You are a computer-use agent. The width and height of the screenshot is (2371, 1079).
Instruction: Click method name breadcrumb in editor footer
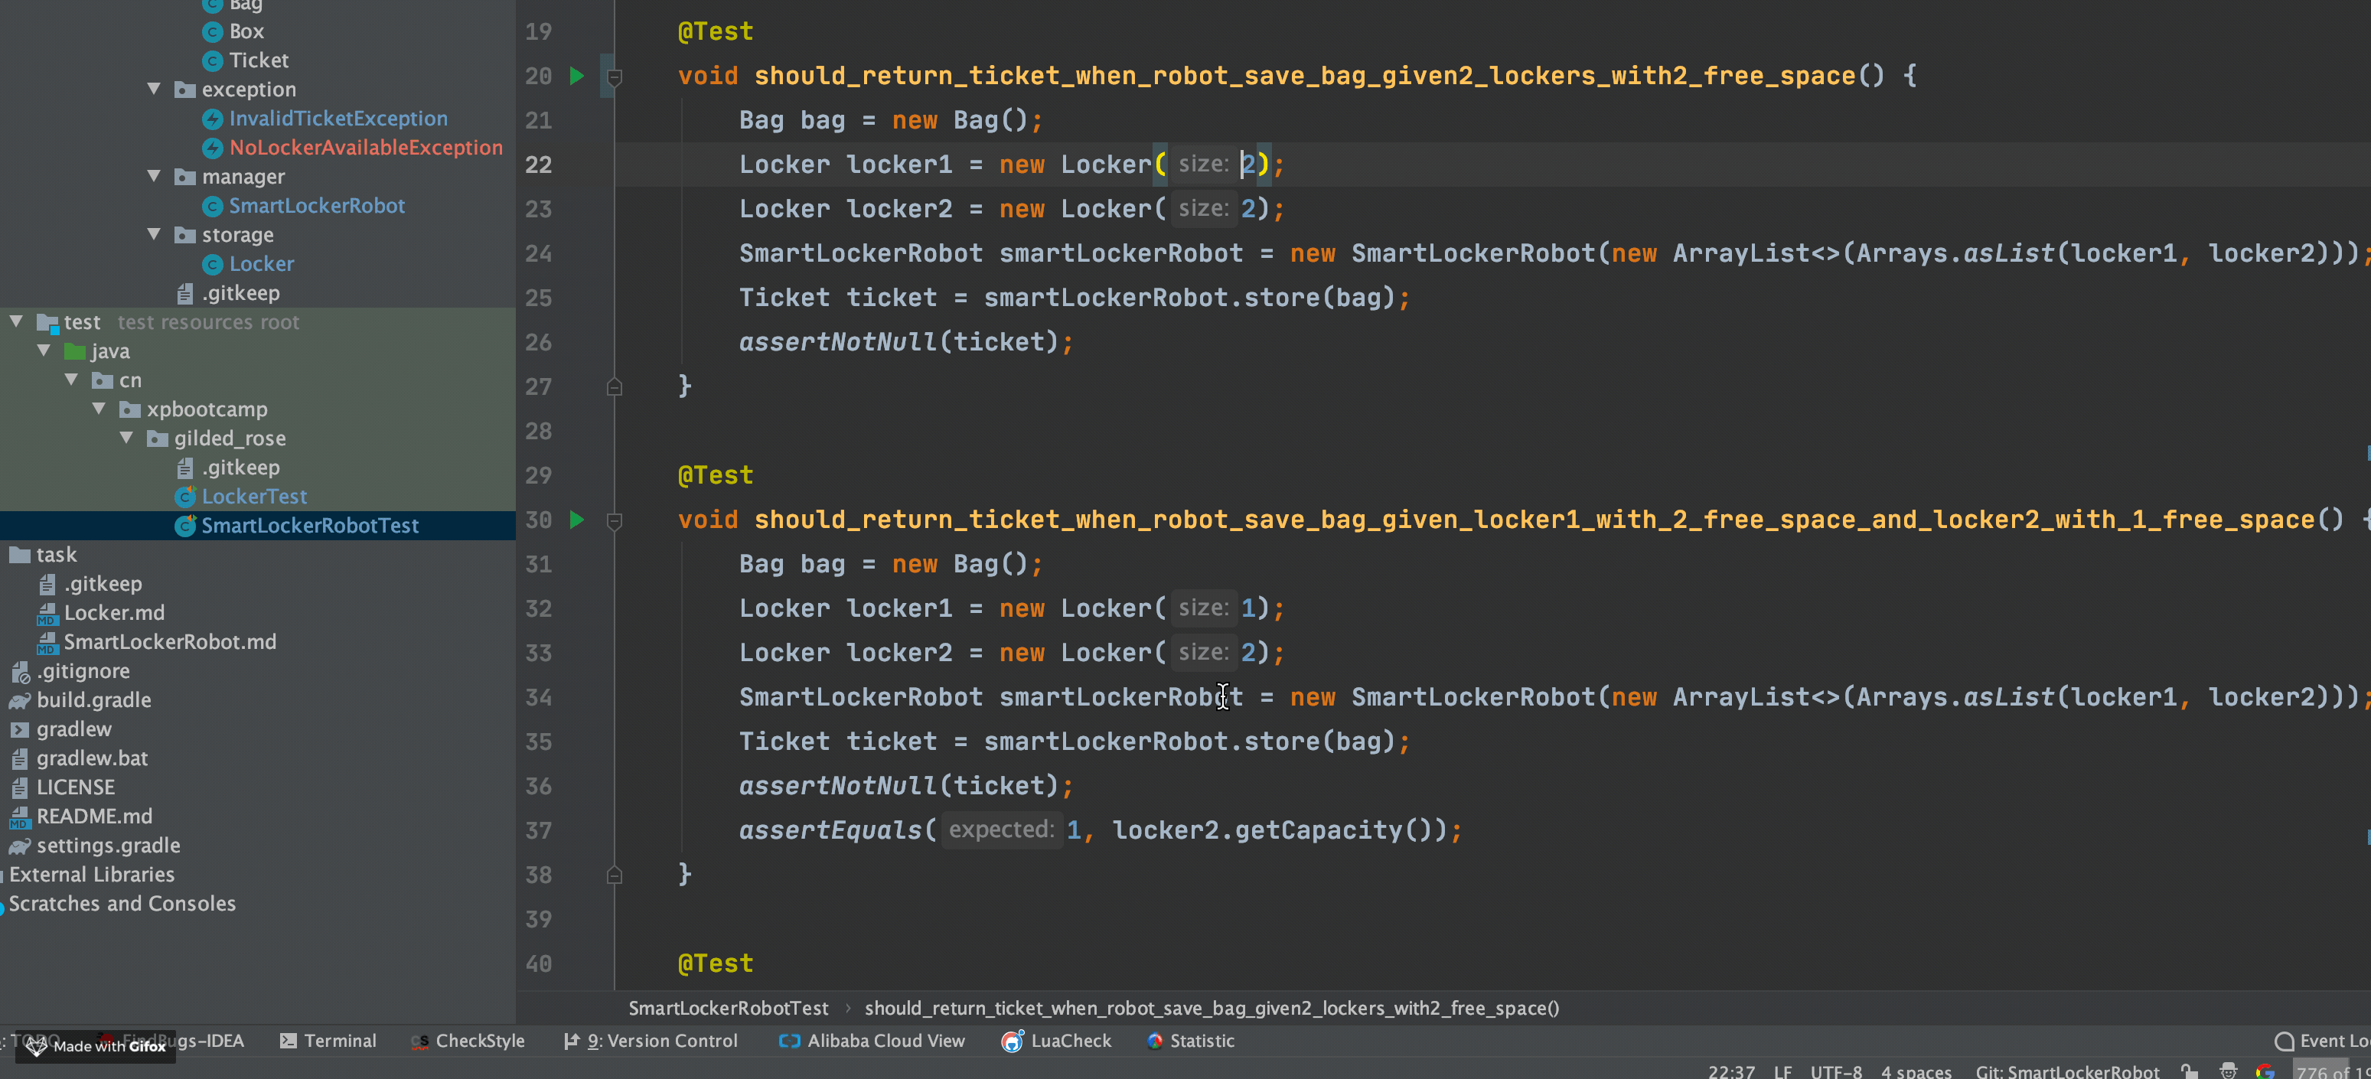tap(1212, 1008)
